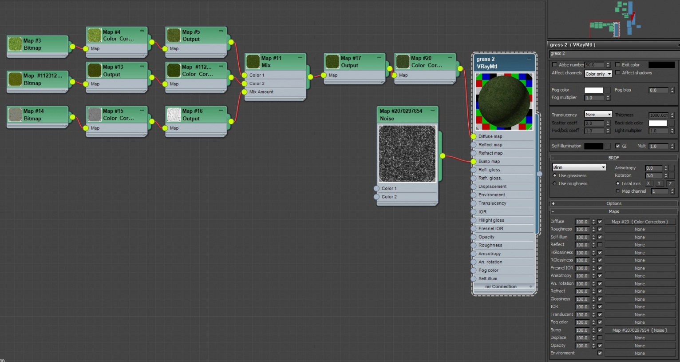Screen dimensions: 680x362
Task: Click the Noise node output socket
Action: [443, 156]
